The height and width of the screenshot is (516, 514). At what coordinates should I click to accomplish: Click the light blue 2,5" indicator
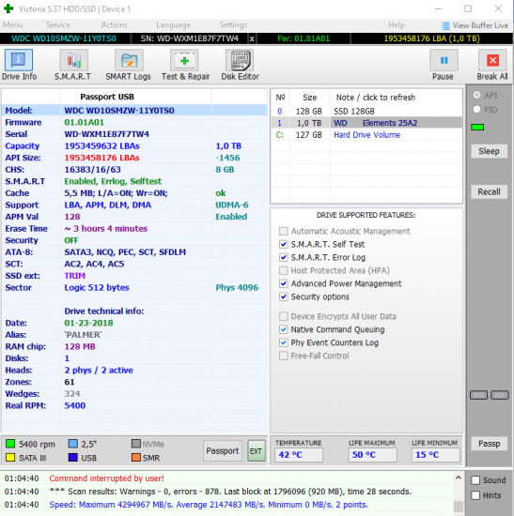tap(73, 444)
